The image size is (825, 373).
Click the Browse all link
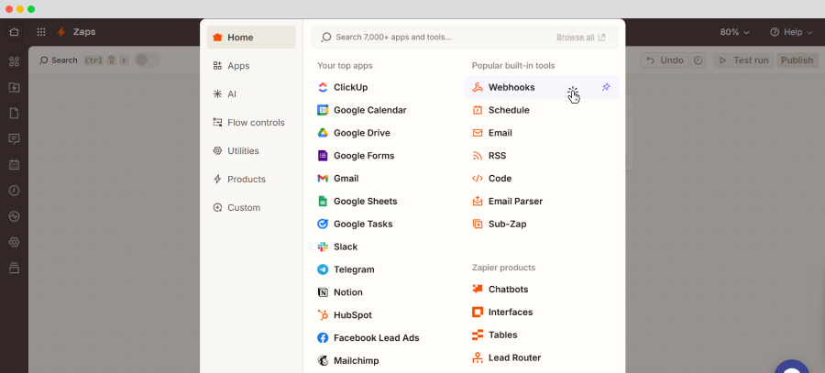[580, 38]
